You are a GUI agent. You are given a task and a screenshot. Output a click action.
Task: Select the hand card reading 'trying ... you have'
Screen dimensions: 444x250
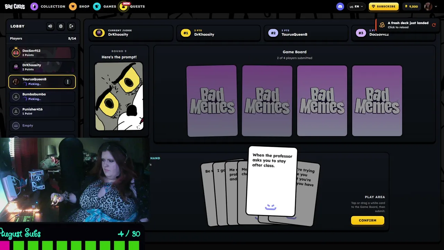[x=308, y=194]
